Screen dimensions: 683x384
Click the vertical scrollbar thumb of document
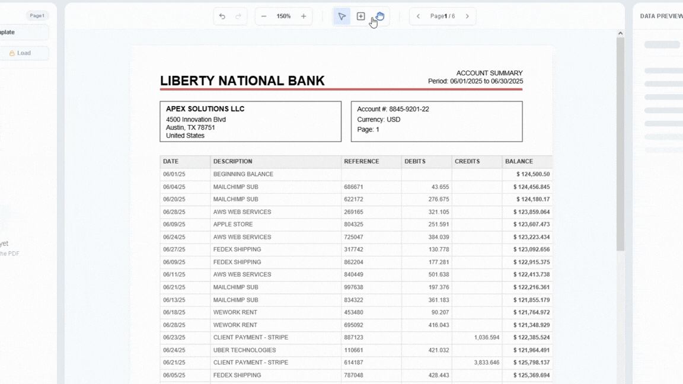620,142
